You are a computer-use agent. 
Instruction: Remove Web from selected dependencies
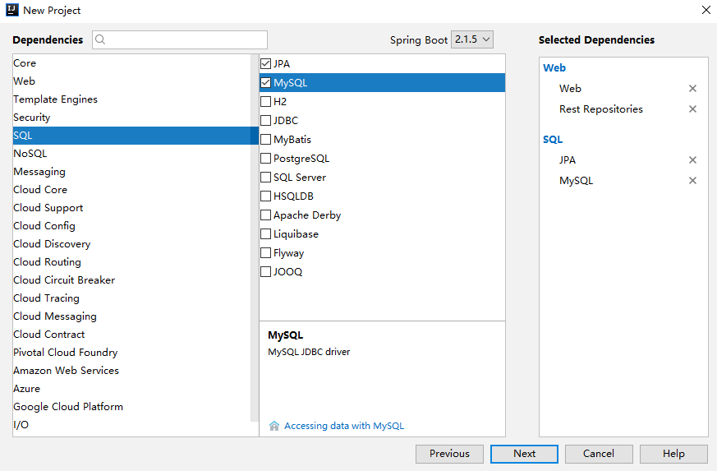click(x=692, y=89)
